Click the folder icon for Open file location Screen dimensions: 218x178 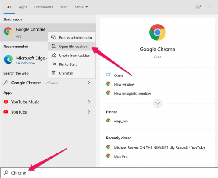[53, 46]
